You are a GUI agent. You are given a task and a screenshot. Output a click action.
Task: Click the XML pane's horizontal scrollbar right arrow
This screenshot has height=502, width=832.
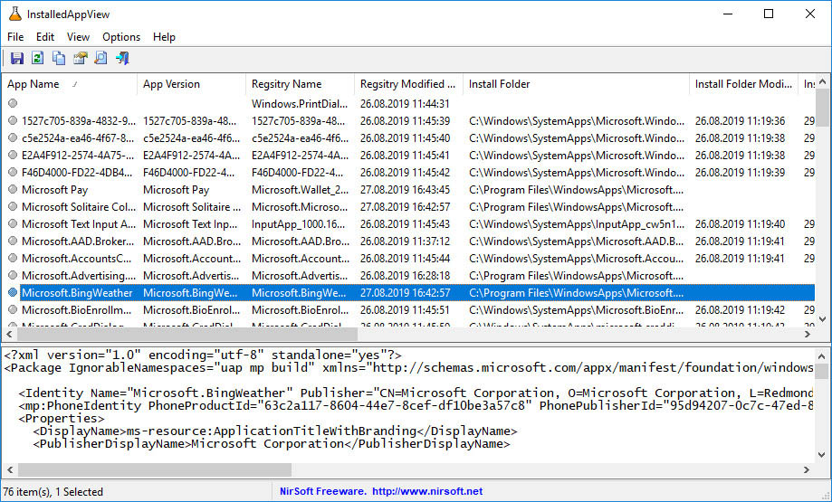pyautogui.click(x=807, y=469)
